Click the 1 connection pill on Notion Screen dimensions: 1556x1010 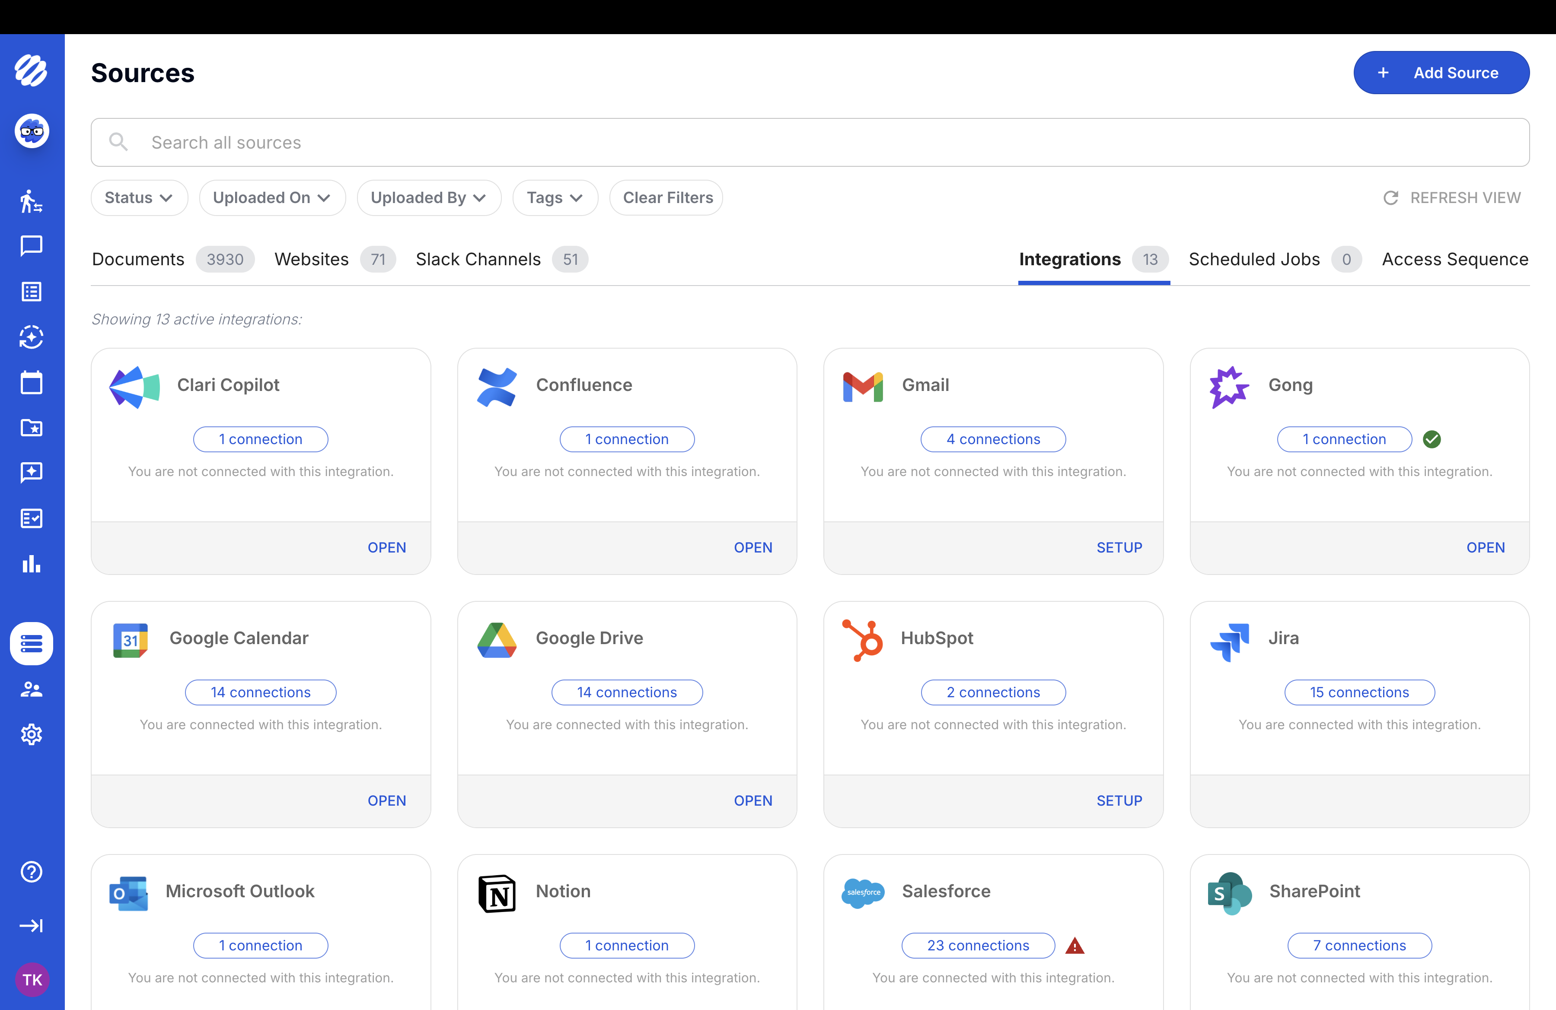(x=627, y=945)
